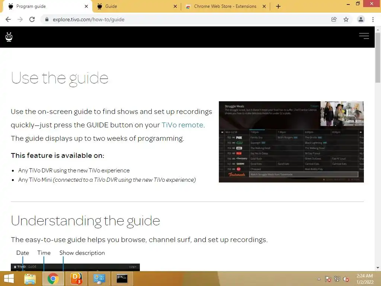Click the TiVo logo in the header
Screen dimensions: 381x286
tap(9, 37)
